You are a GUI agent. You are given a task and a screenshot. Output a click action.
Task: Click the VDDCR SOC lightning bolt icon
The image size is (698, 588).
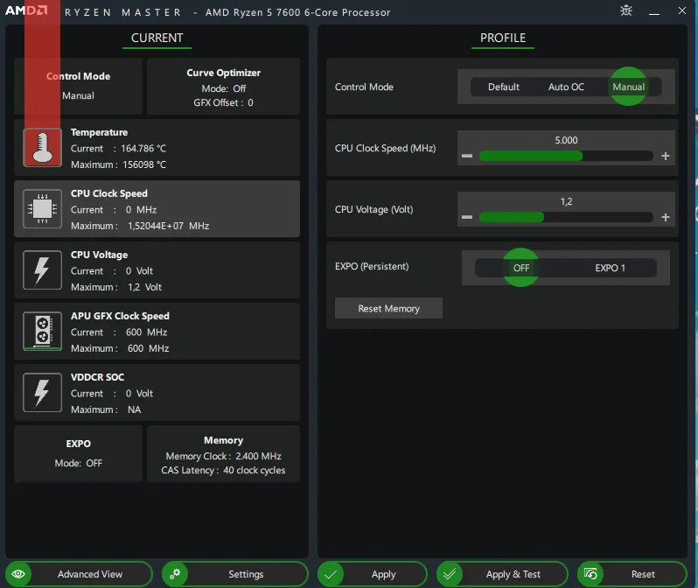[42, 393]
